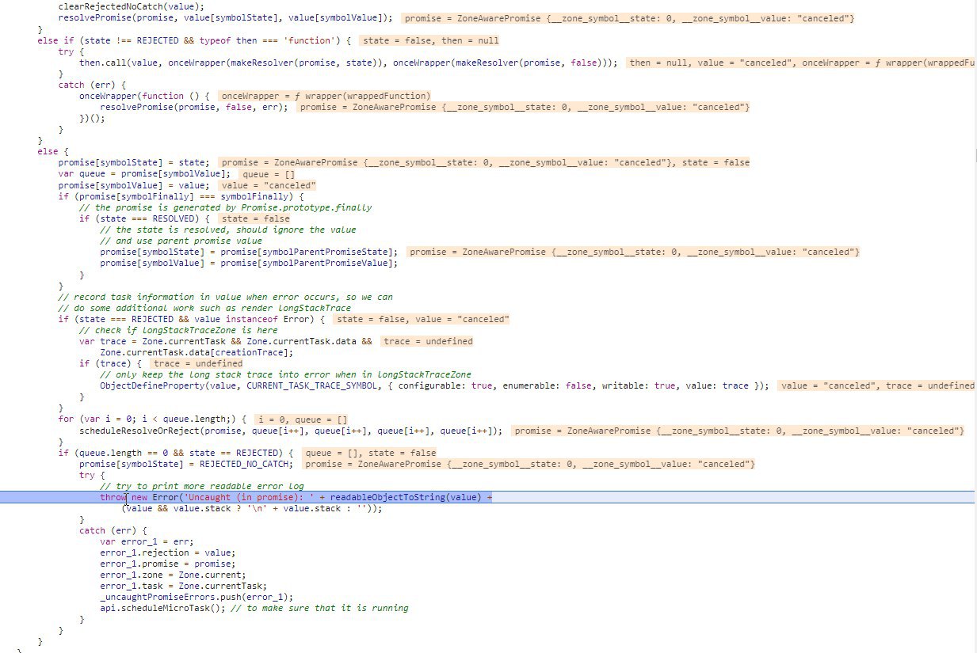Click the scheduleResolveOrReject(promise, queue[i++]...) call
Viewport: 977px width, 653px height.
pos(291,431)
